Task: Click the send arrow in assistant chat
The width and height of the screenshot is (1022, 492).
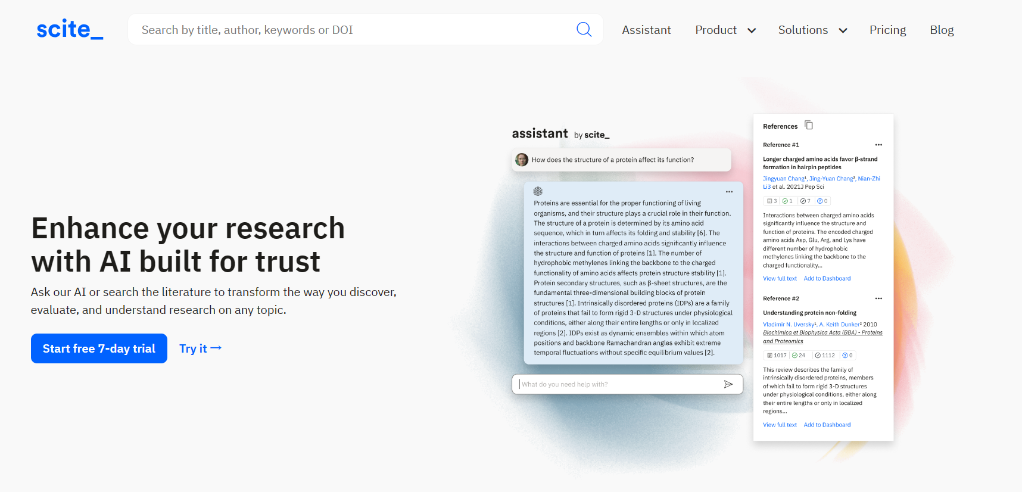Action: [728, 384]
